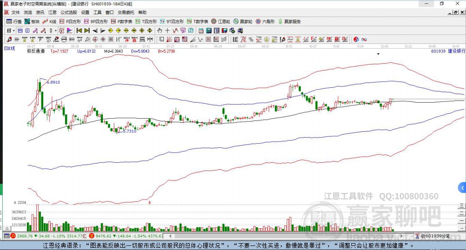Open the 9P四方形 tool

[96, 21]
